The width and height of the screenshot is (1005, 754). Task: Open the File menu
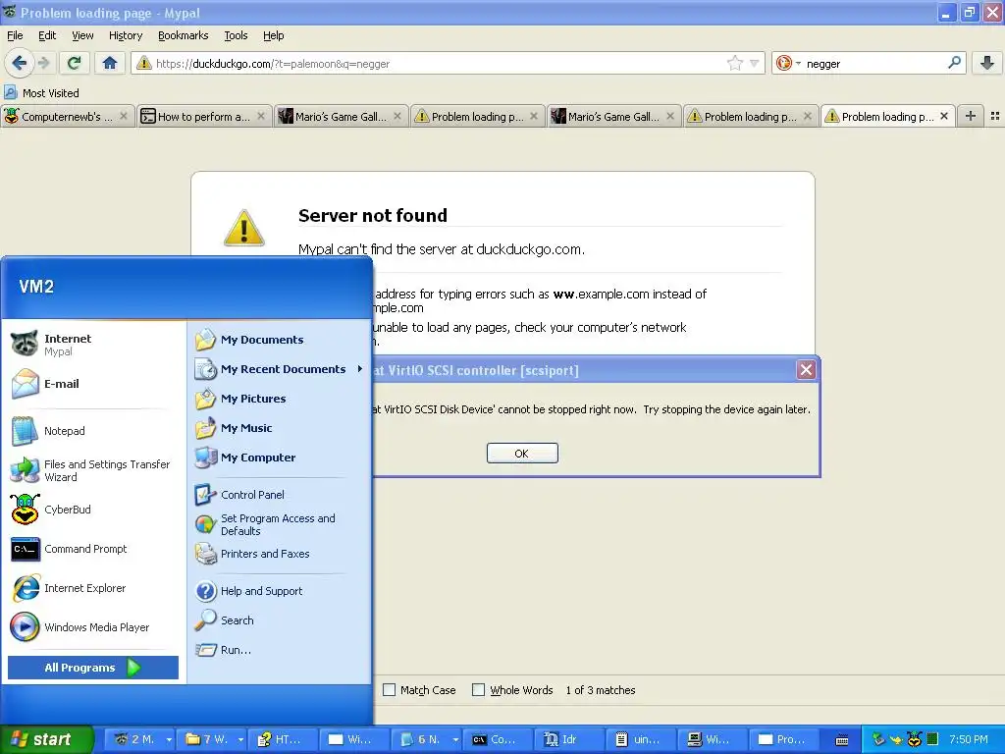[x=15, y=35]
